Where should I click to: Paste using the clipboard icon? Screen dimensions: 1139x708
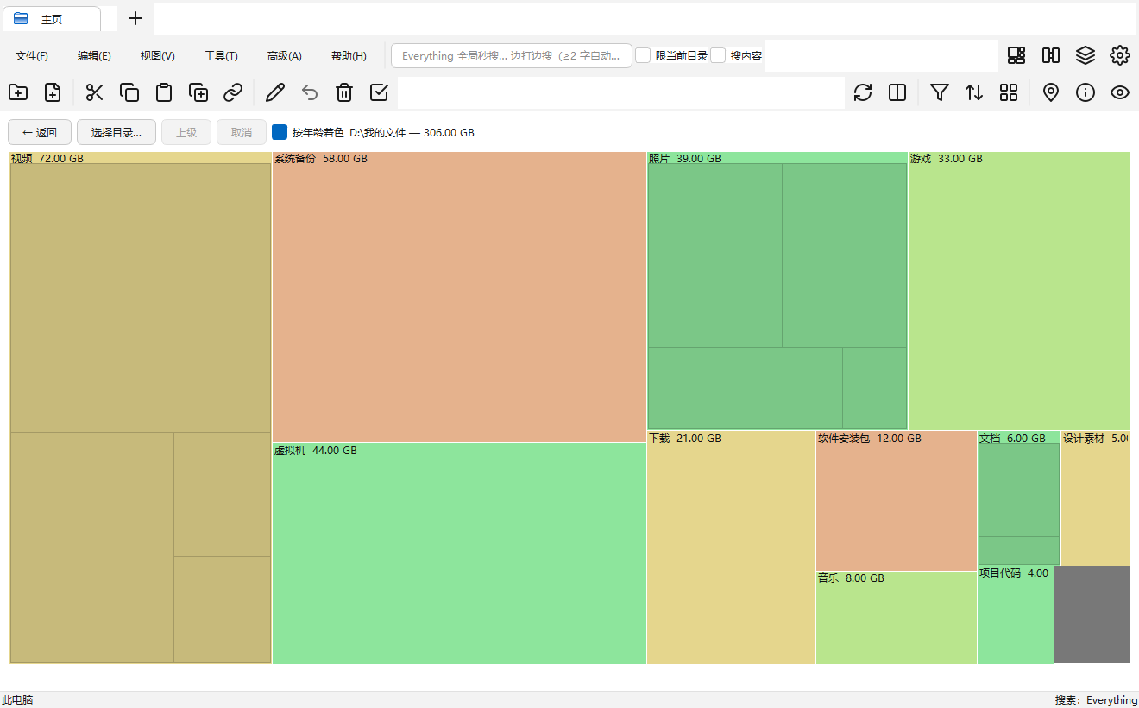coord(164,92)
